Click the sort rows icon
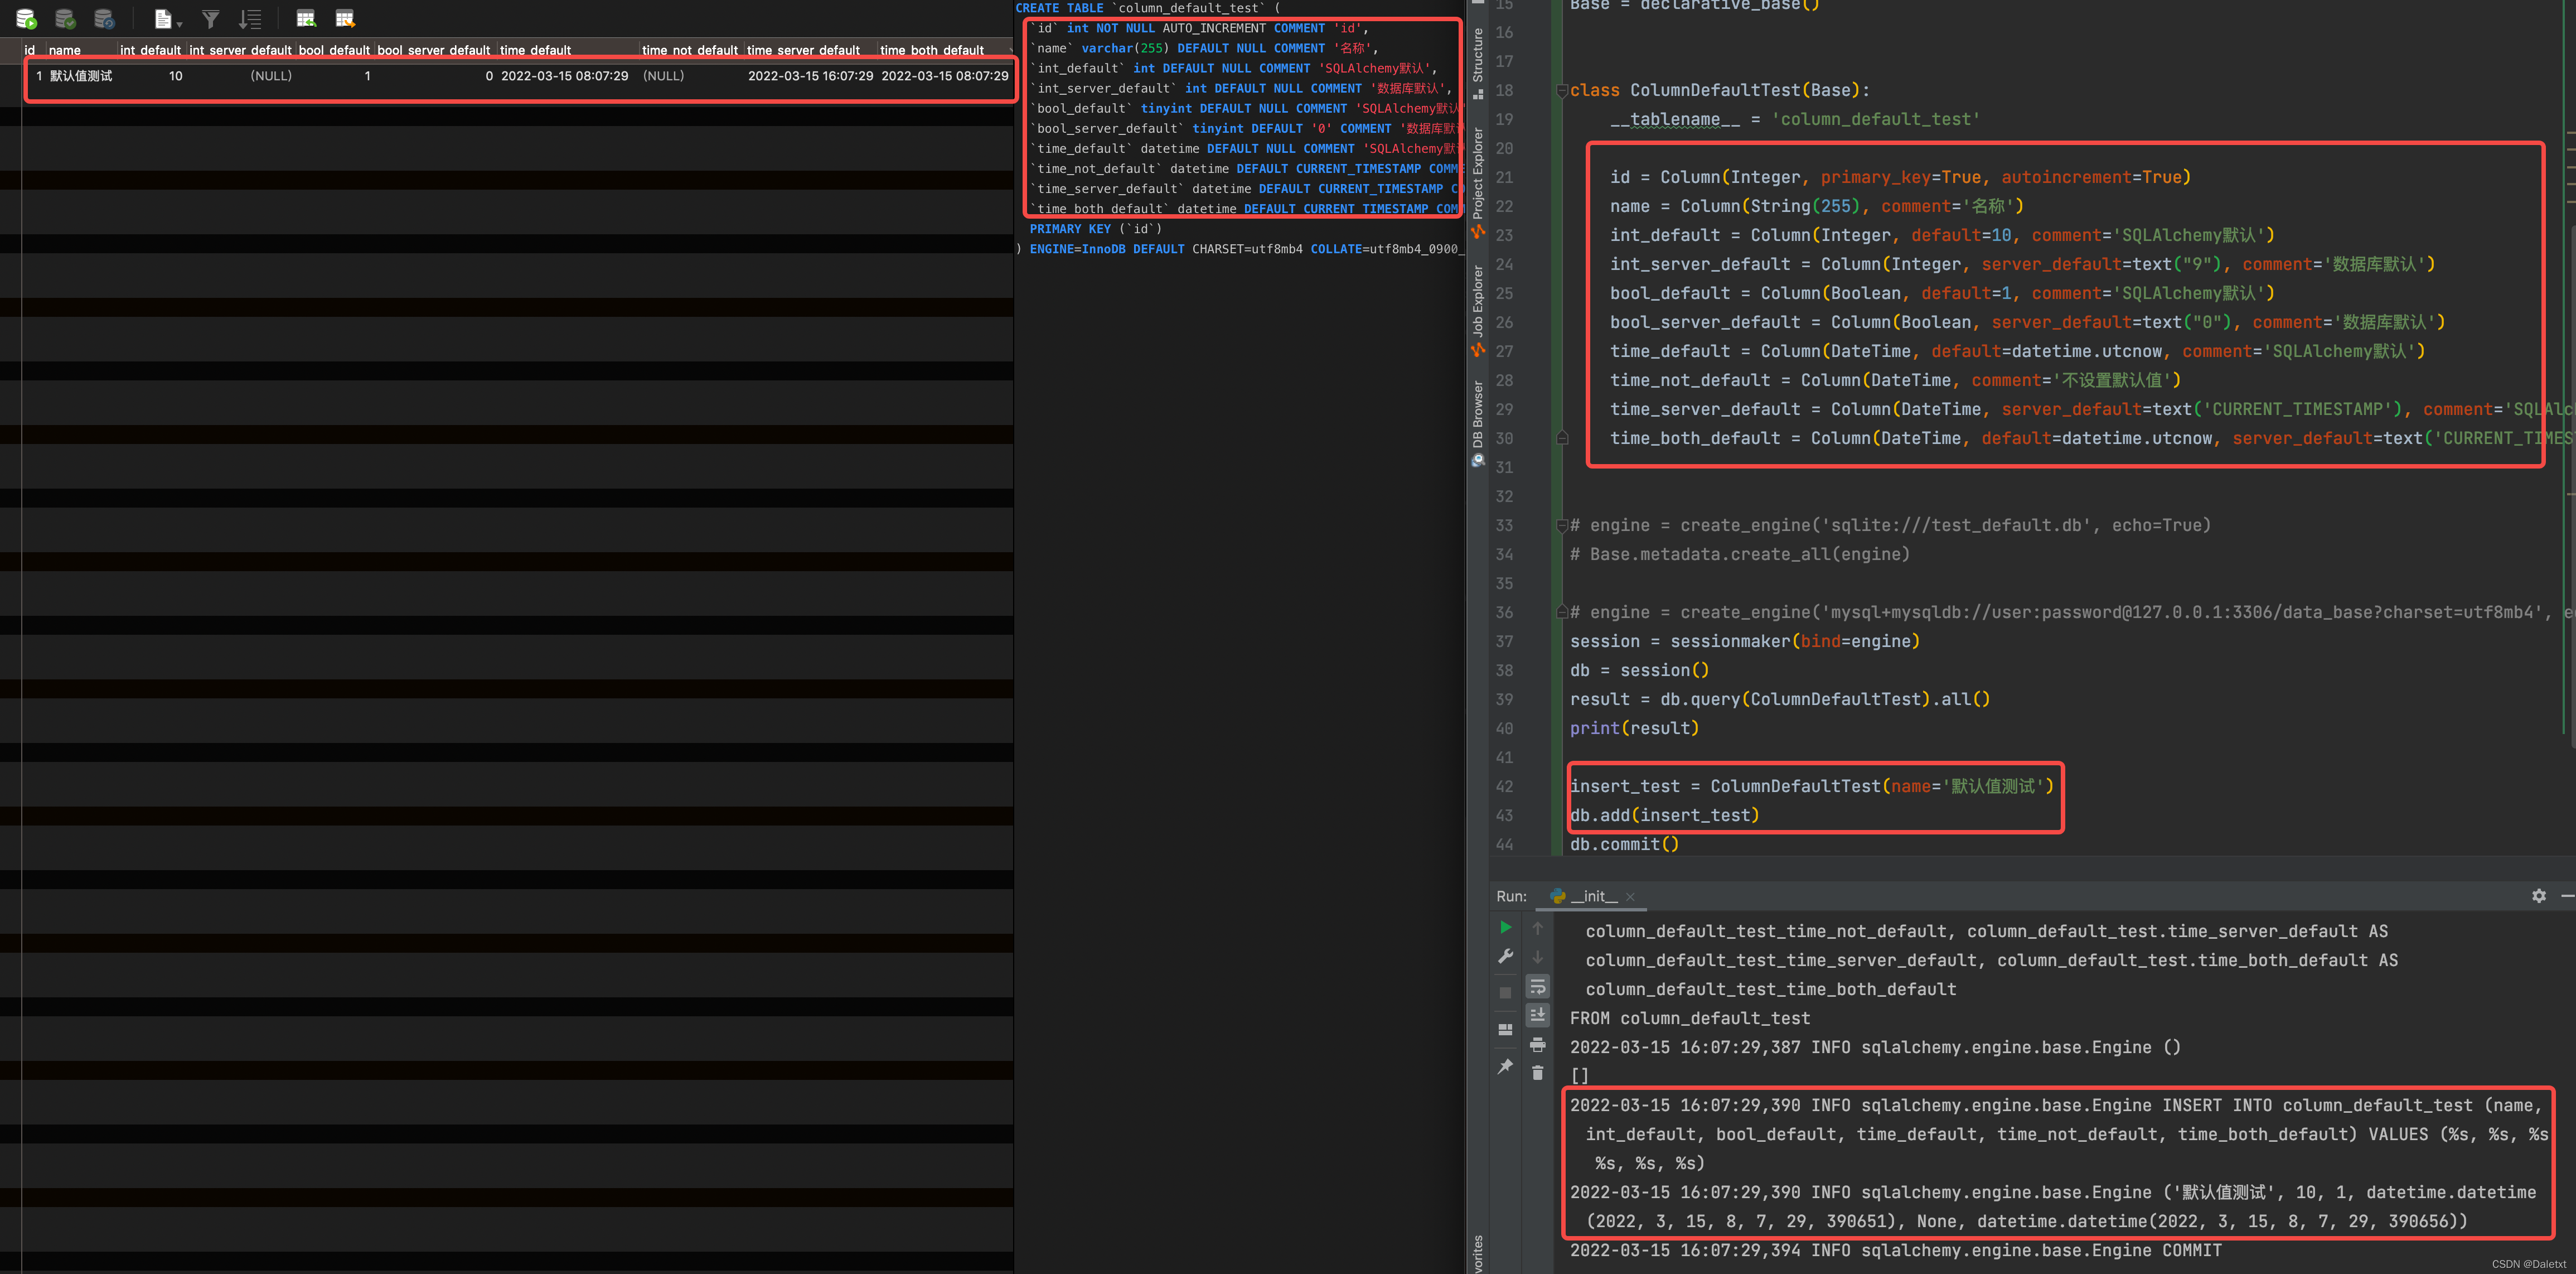 click(x=250, y=19)
